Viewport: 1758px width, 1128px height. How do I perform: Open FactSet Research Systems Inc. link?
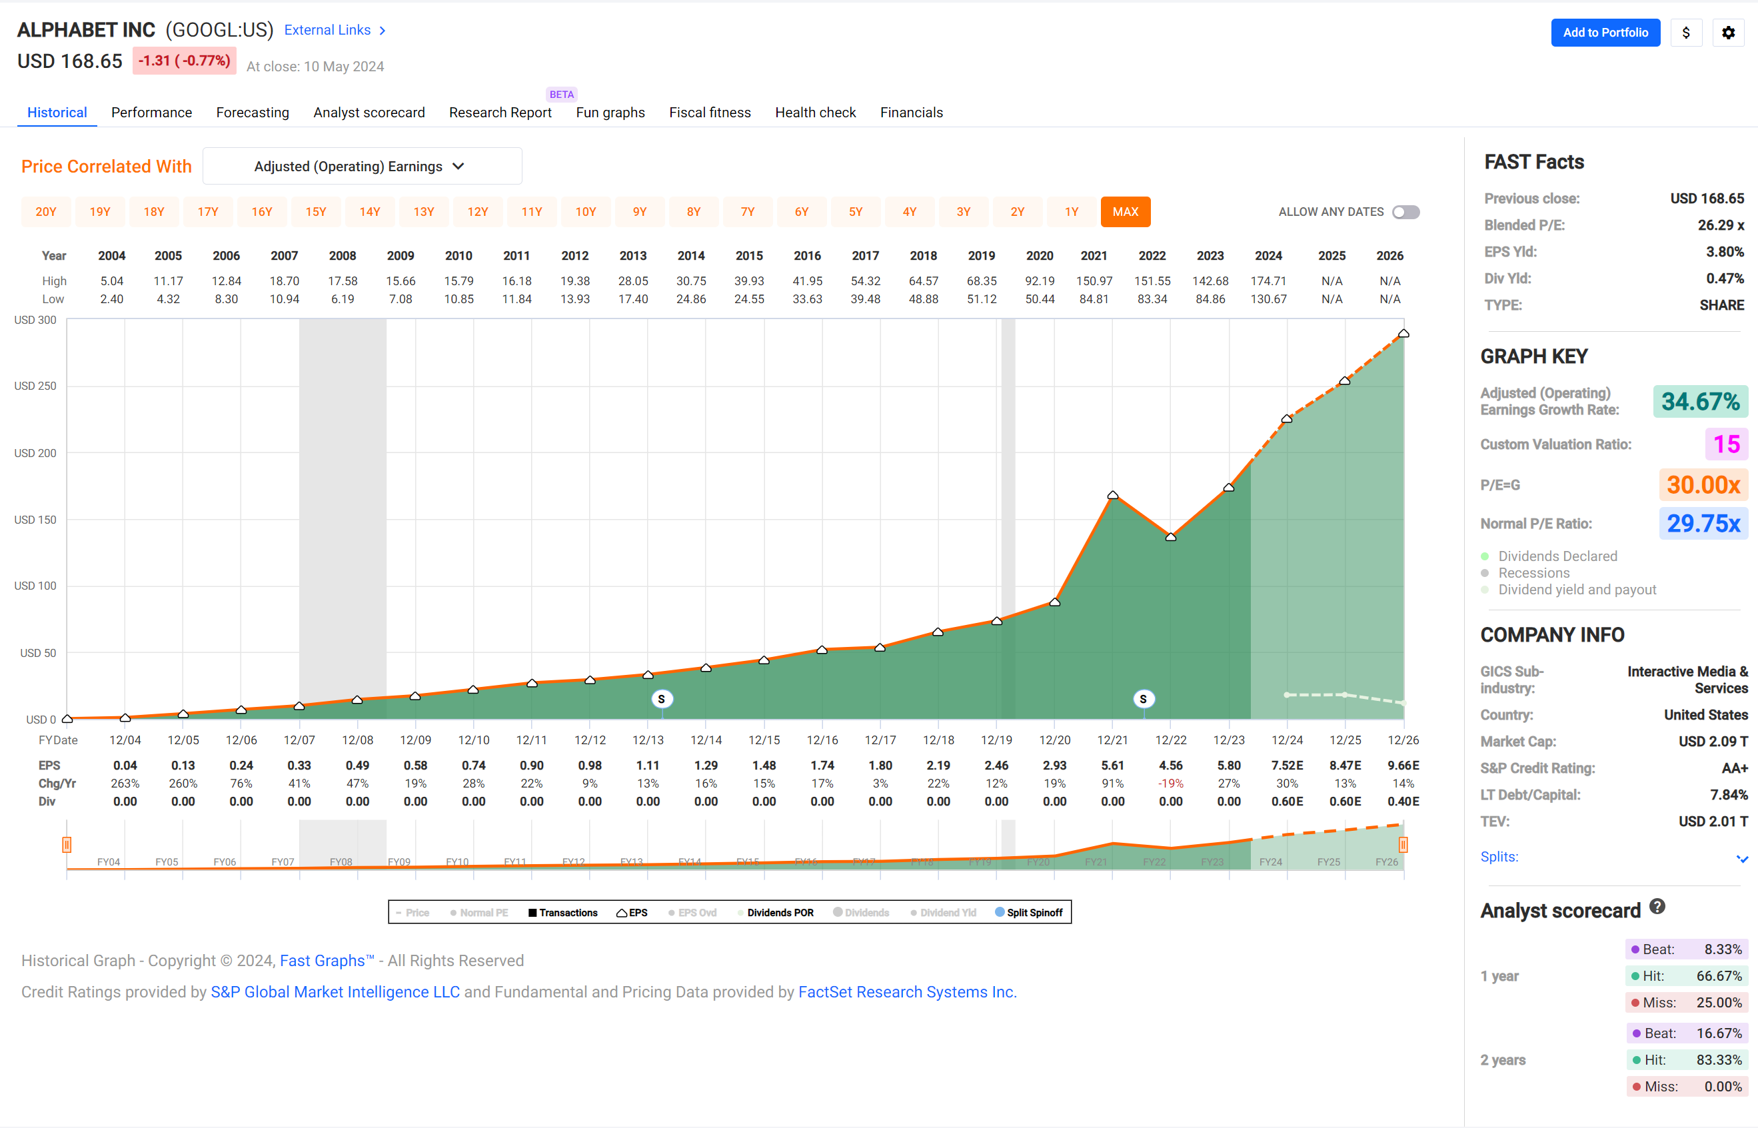click(908, 993)
